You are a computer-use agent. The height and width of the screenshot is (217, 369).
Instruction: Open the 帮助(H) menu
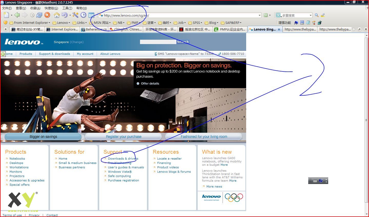(x=82, y=8)
